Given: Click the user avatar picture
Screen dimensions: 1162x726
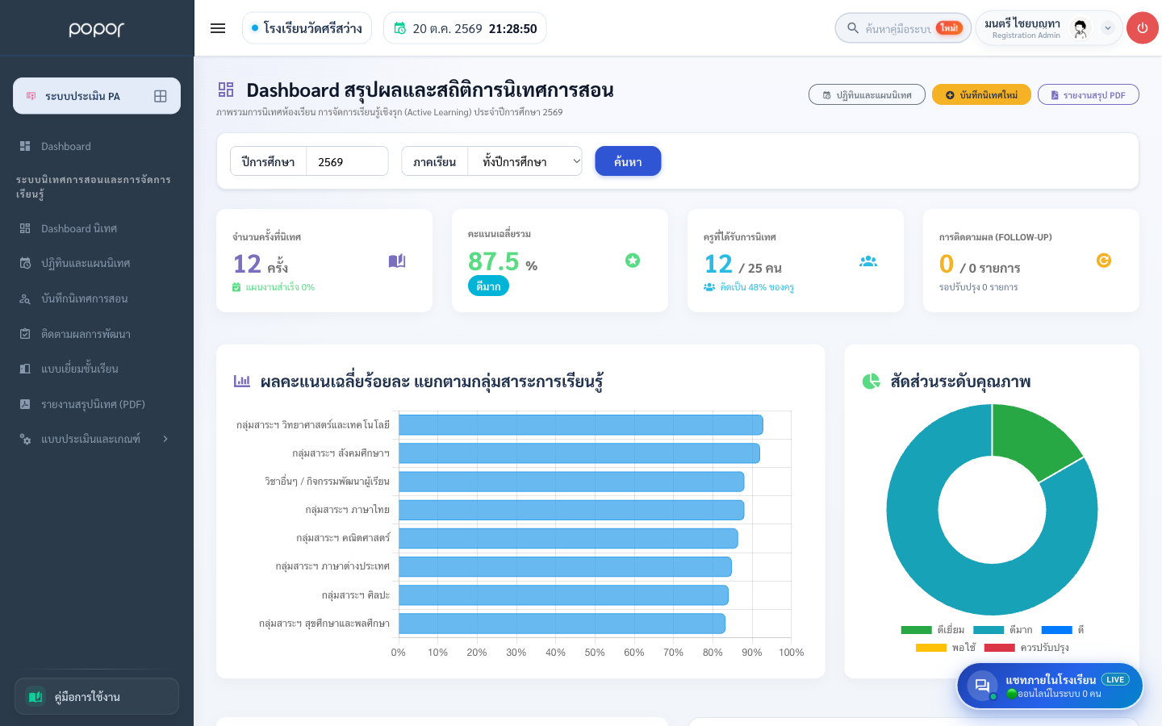Looking at the screenshot, I should pyautogui.click(x=1080, y=28).
